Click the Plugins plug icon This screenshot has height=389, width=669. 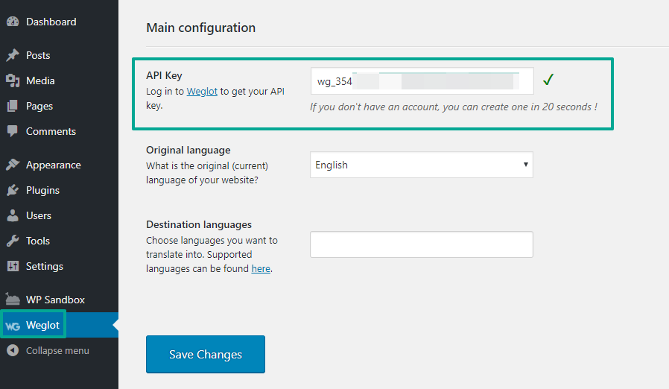[13, 189]
